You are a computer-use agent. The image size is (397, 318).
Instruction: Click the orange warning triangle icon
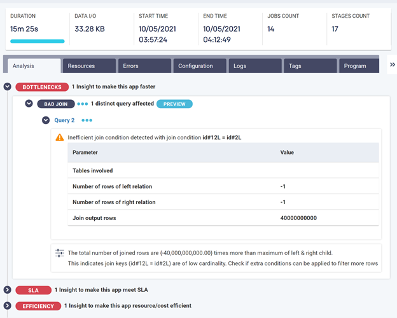coord(60,137)
